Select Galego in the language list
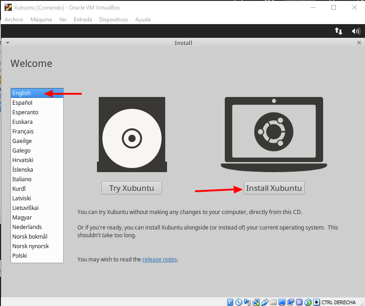 click(37, 150)
